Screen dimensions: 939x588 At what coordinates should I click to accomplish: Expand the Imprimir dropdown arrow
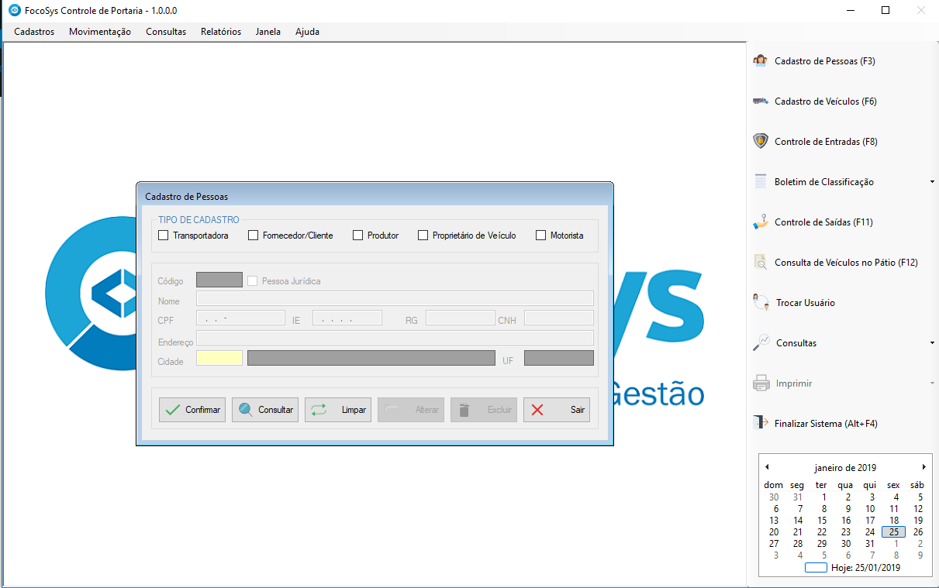pos(932,383)
